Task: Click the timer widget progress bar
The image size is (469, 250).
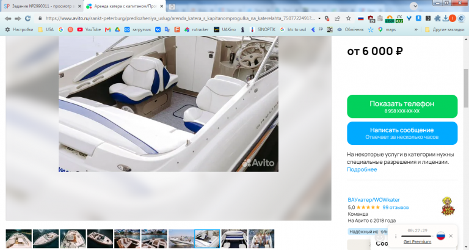Action: pos(416,236)
